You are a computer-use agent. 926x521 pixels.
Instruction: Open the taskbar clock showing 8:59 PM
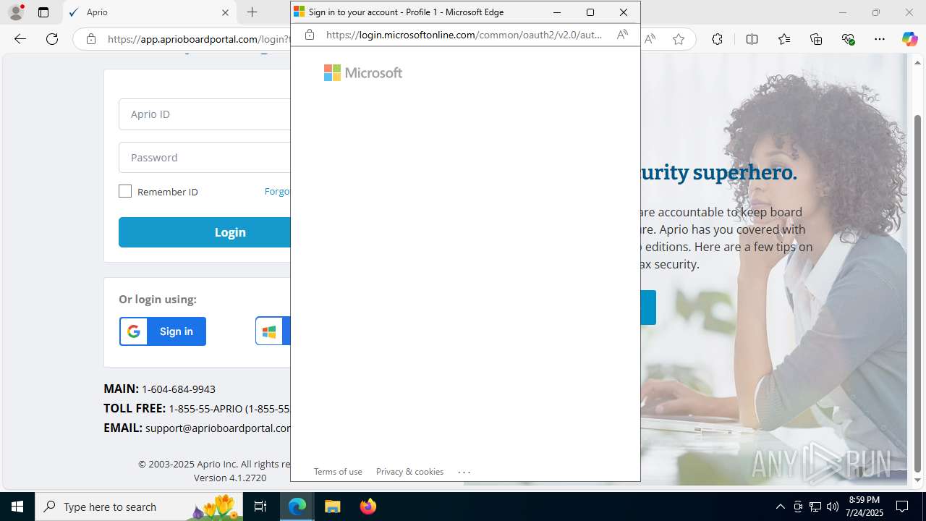[x=865, y=507]
